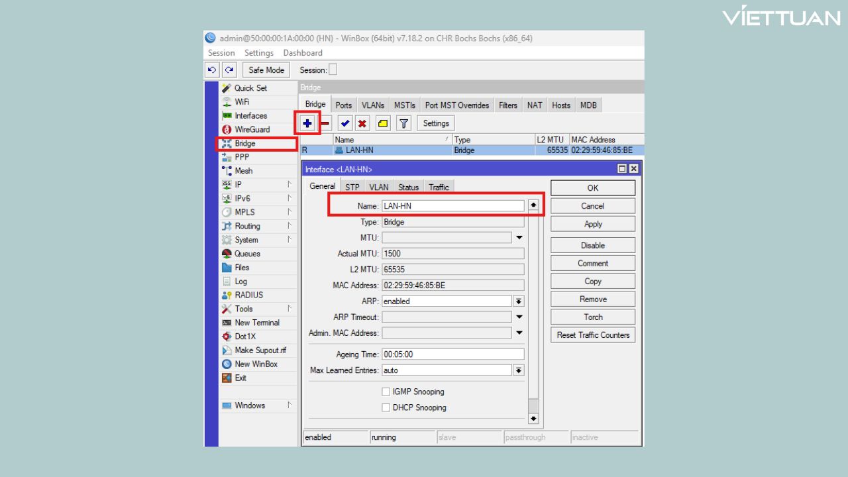Open the funnel Filter icon
The width and height of the screenshot is (848, 477).
403,123
